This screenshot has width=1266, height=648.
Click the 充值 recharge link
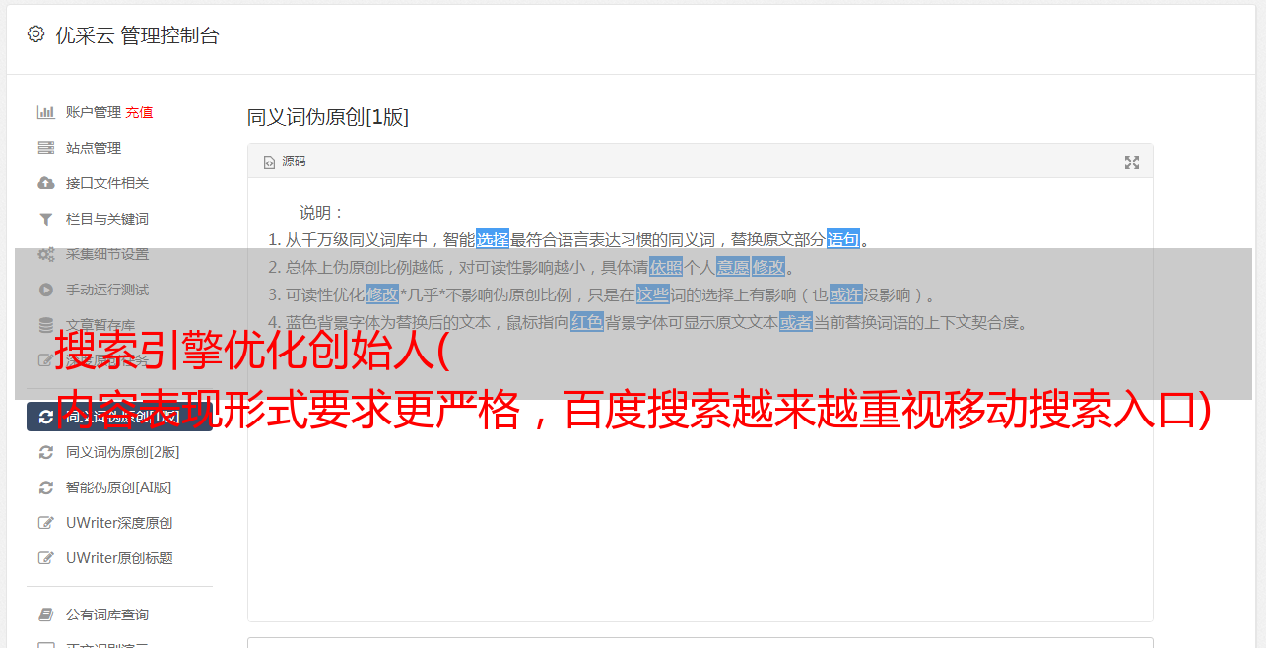coord(139,112)
